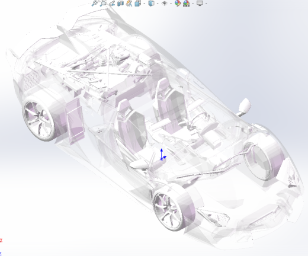Expand the Hide/Show Items dropdown arrow

(171, 4)
